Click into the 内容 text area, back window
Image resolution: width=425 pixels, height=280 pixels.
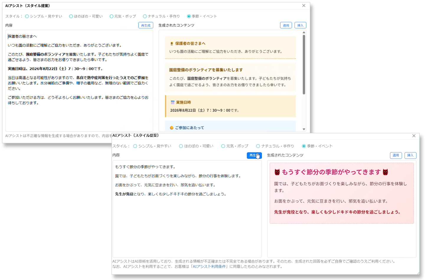79,80
